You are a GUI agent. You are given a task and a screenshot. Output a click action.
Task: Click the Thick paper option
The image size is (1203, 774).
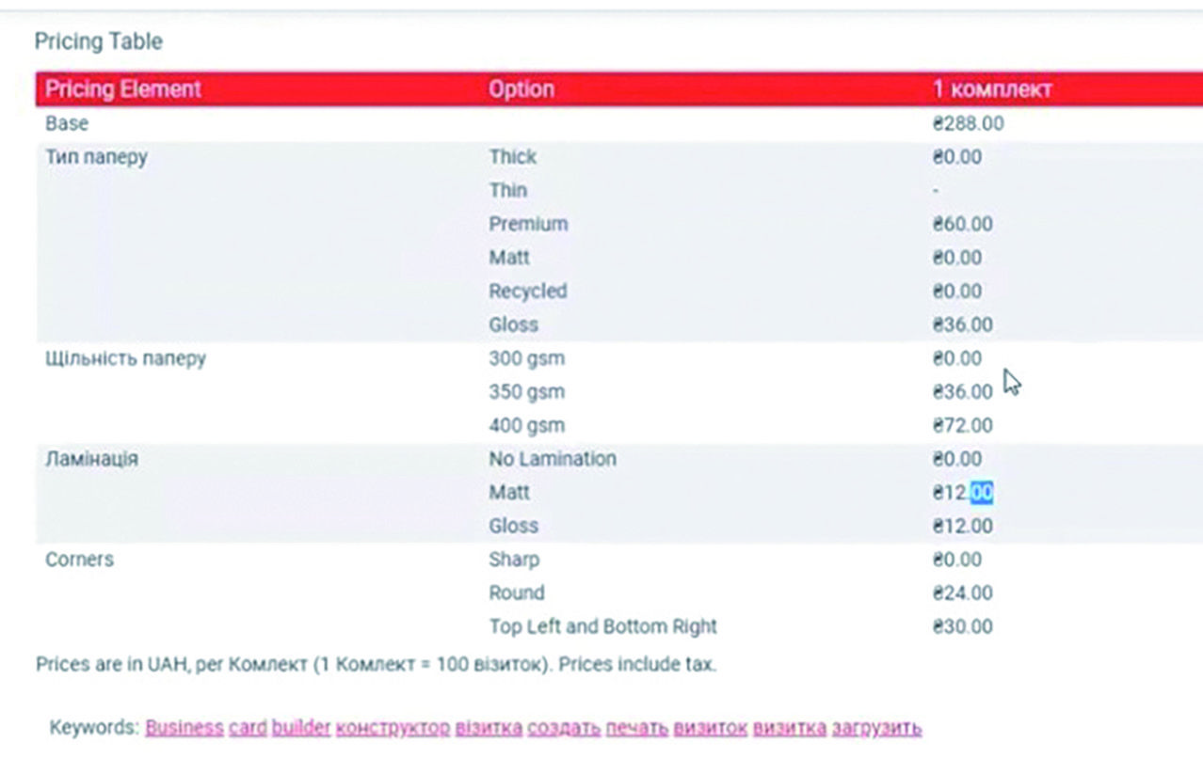pyautogui.click(x=512, y=157)
